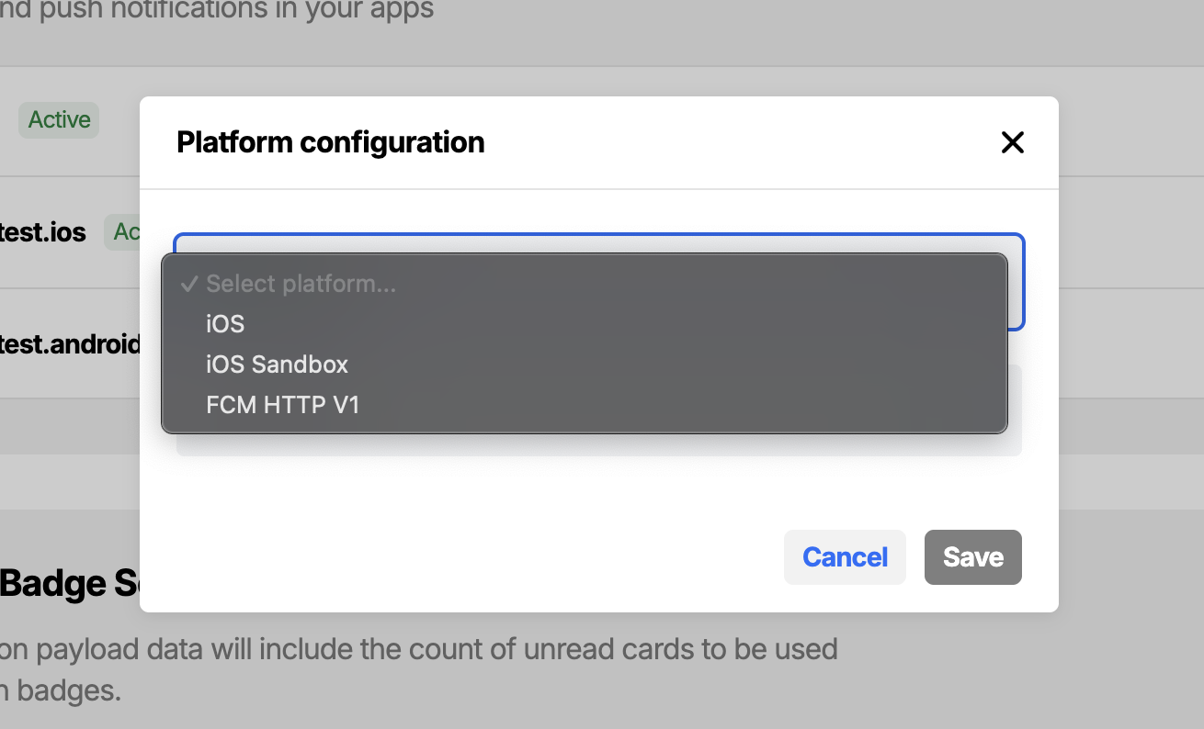Image resolution: width=1204 pixels, height=729 pixels.
Task: Save the platform configuration
Action: pos(972,556)
